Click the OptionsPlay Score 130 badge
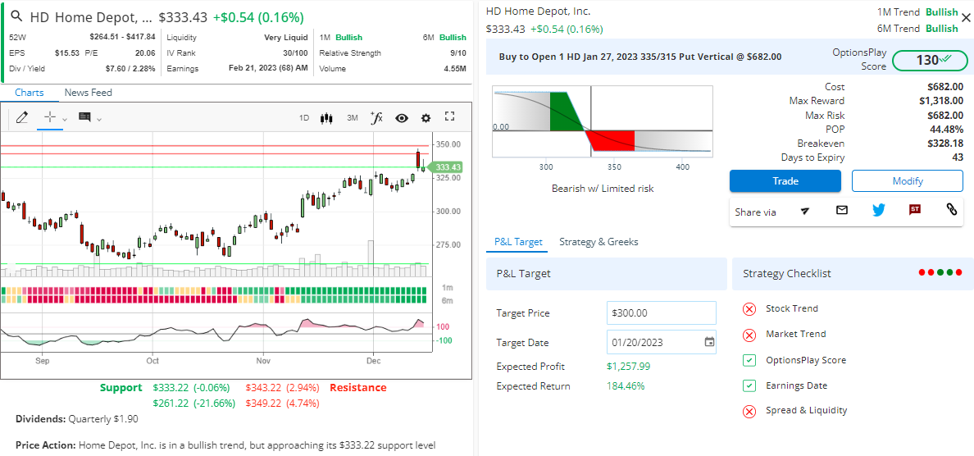974x456 pixels. click(x=930, y=60)
